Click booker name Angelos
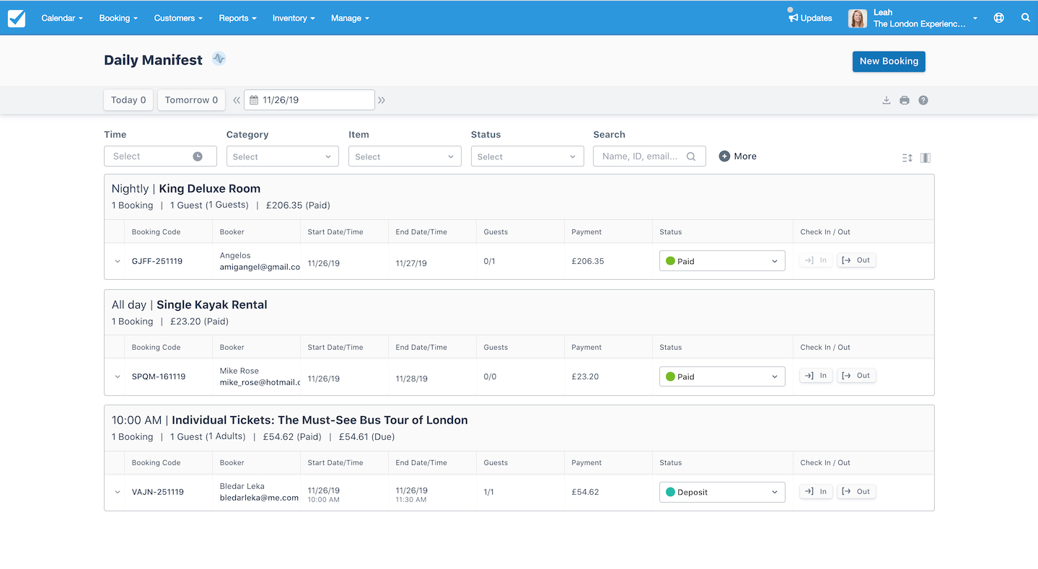The height and width of the screenshot is (569, 1038). coord(235,255)
